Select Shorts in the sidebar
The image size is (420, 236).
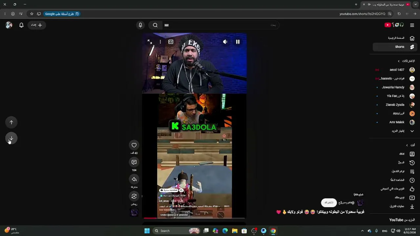(x=395, y=47)
